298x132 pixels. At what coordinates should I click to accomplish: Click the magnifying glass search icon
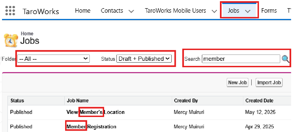[x=286, y=59]
